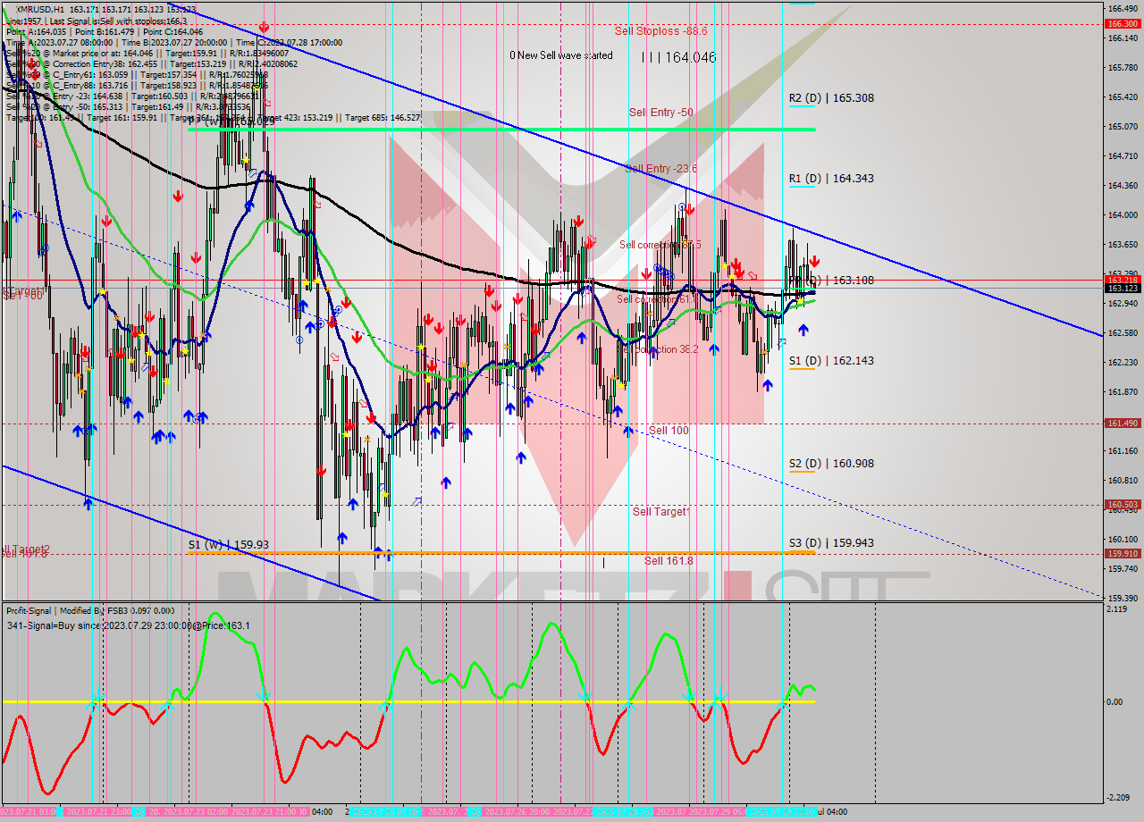This screenshot has width=1144, height=822.
Task: Click the red down arrow at chart top
Action: pyautogui.click(x=263, y=28)
